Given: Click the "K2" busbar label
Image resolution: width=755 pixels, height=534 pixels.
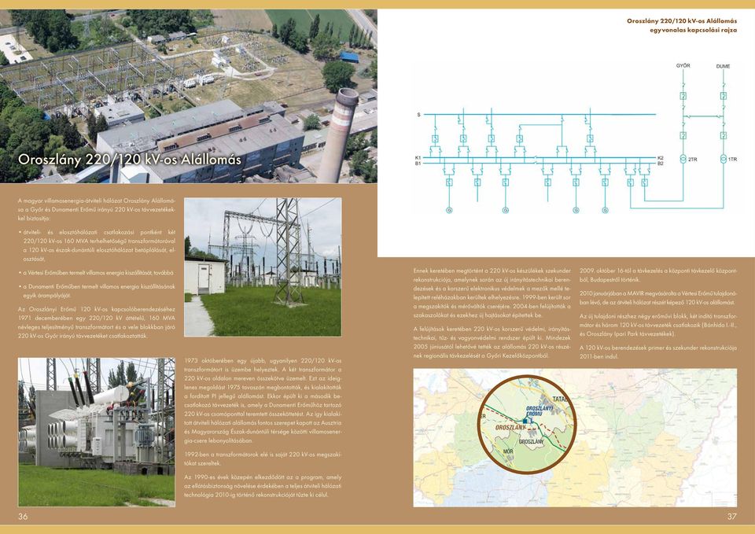Looking at the screenshot, I should coord(661,158).
